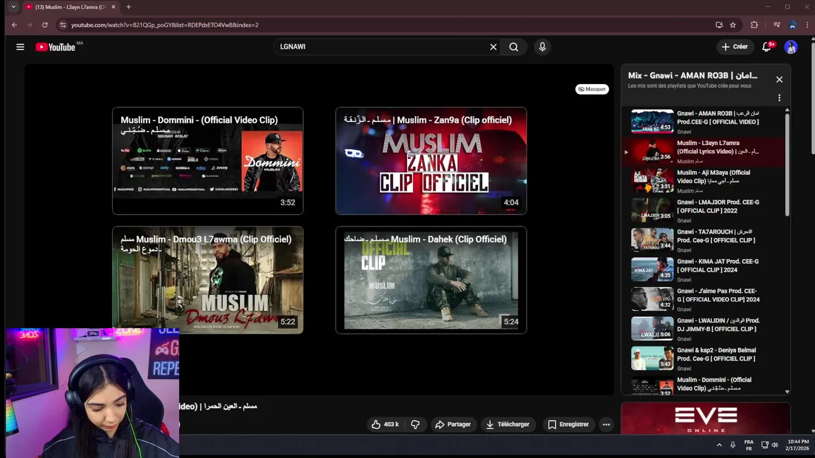Play Muslim - Aji M3aya playlist item
815x458 pixels.
tap(704, 181)
